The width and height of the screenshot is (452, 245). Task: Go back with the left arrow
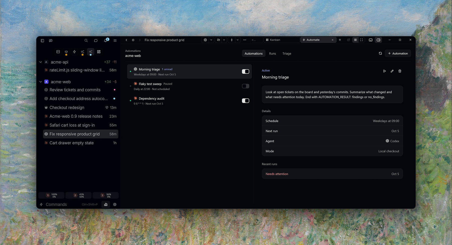pos(126,40)
